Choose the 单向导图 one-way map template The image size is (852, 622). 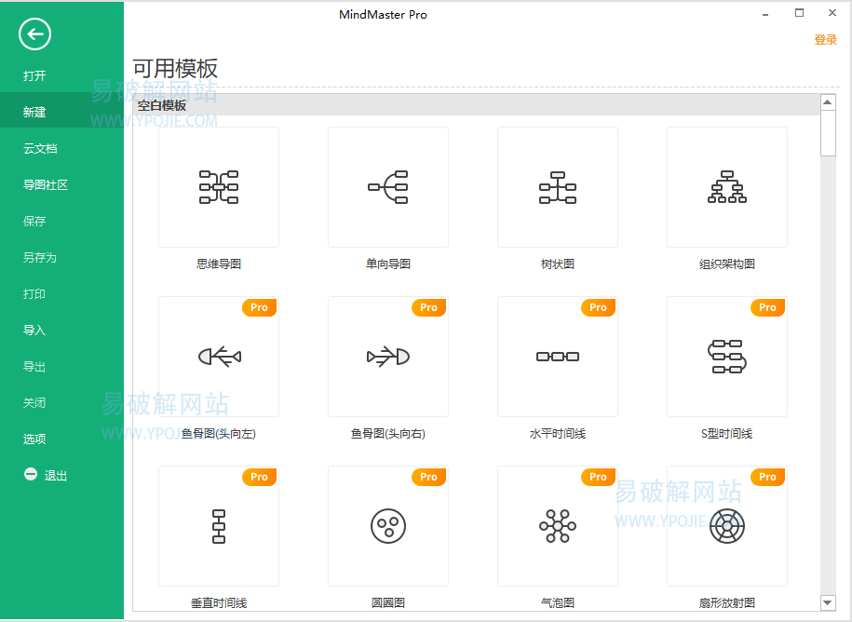pos(388,187)
